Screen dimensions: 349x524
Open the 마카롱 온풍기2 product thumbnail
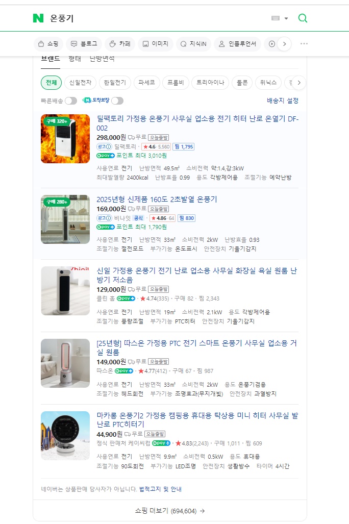(65, 435)
